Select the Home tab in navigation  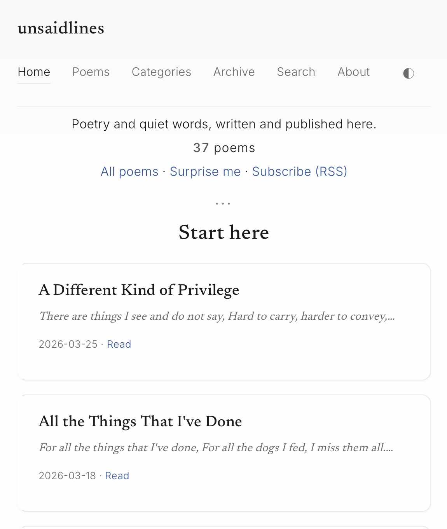pyautogui.click(x=34, y=72)
